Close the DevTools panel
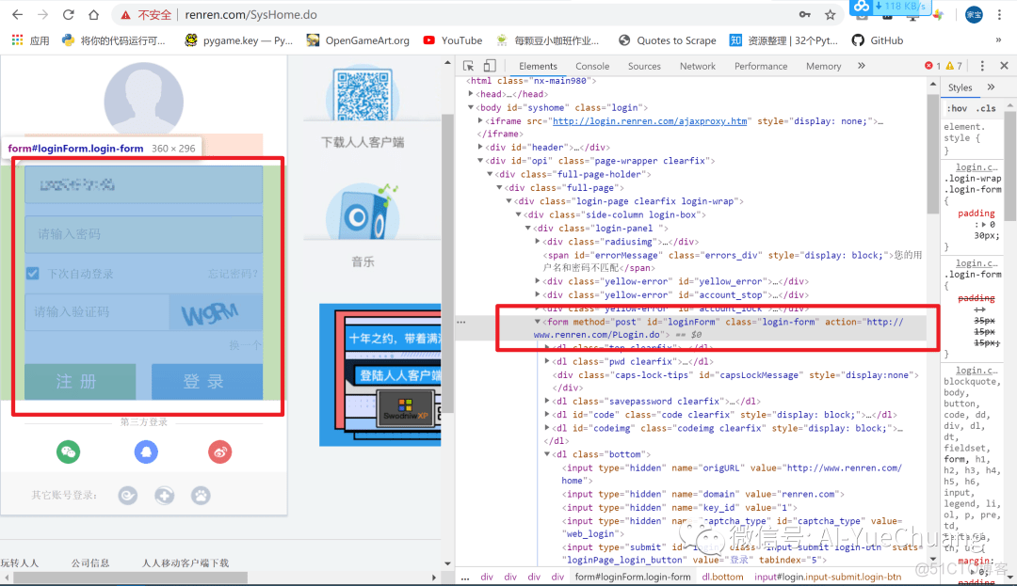This screenshot has width=1017, height=586. point(1004,66)
